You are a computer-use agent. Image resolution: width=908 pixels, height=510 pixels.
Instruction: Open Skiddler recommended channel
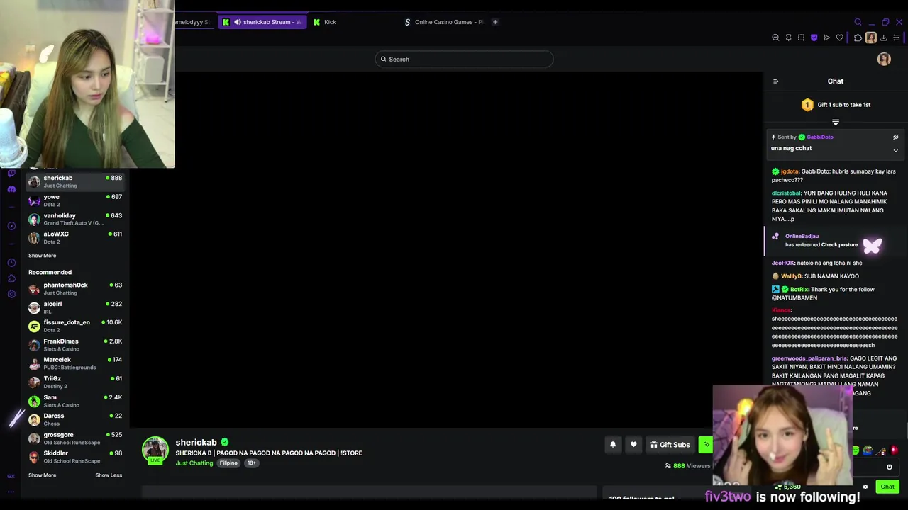[75, 457]
